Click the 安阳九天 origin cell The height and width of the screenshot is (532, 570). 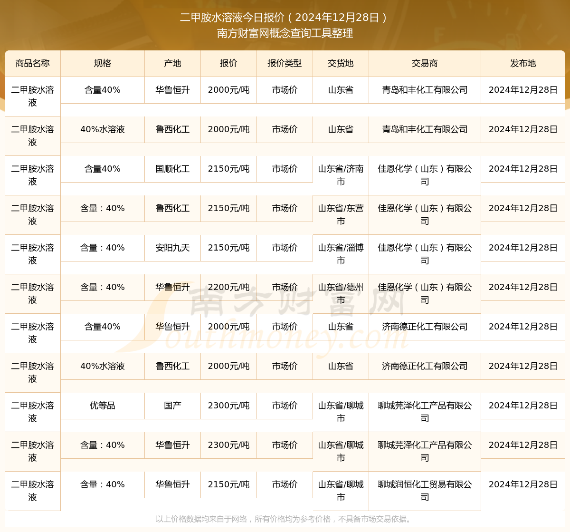tap(172, 248)
